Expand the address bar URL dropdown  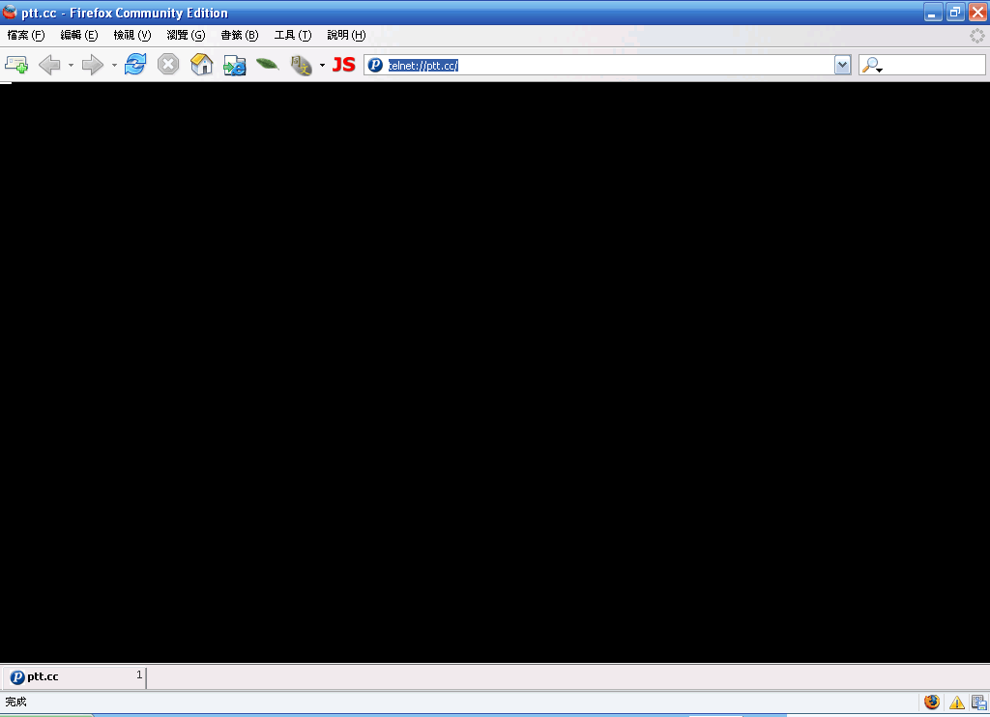click(x=842, y=65)
